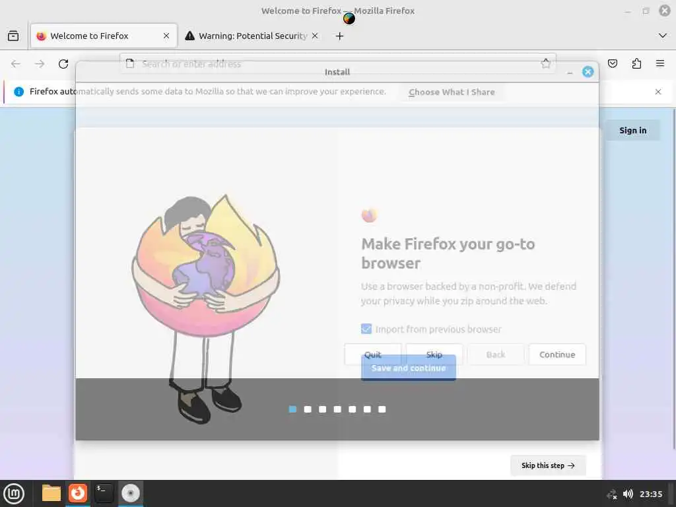Click the Search or enter address field
Image resolution: width=676 pixels, height=507 pixels.
click(x=337, y=64)
